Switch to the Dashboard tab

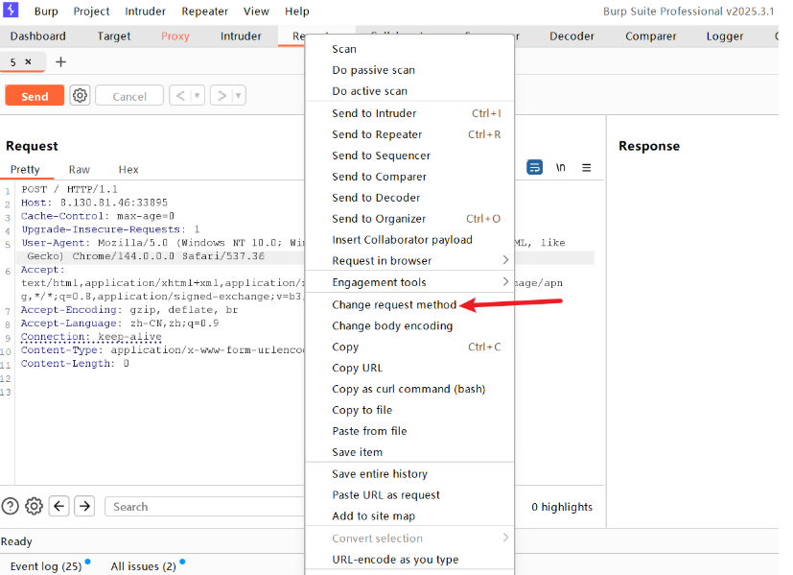click(x=38, y=36)
